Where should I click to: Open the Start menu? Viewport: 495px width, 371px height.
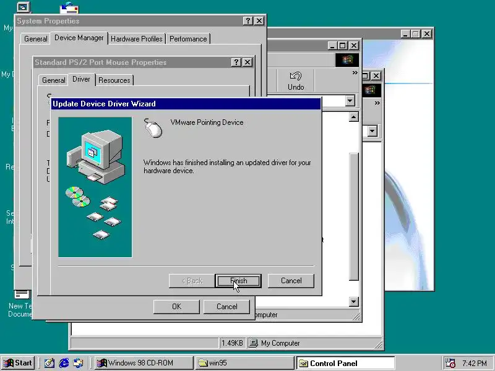[x=18, y=363]
